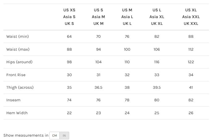Select the 122 hips value for XL

pos(191,62)
